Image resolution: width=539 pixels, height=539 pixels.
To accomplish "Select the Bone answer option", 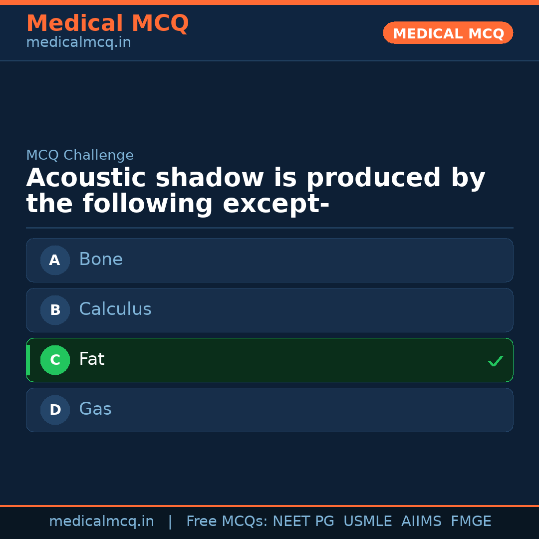I will coord(269,260).
